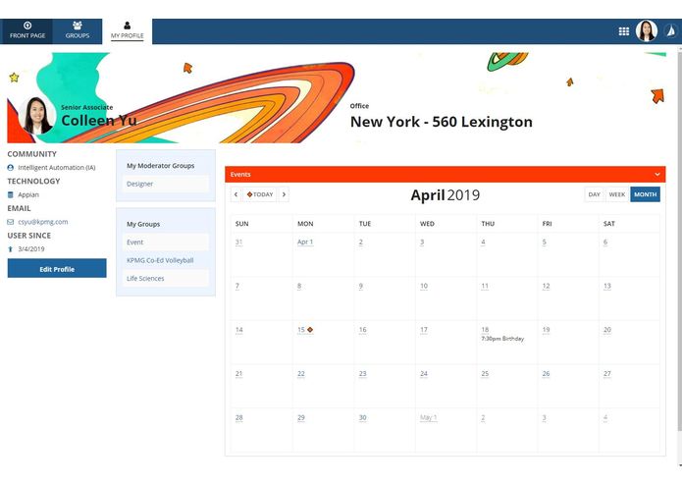This screenshot has height=485, width=682.
Task: Select April 15 date number
Action: pos(301,330)
